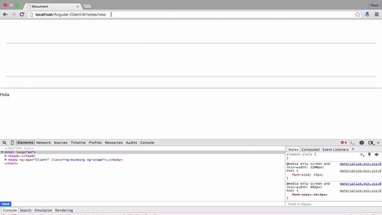Click the blue extension icon by the menu
Screen dimensions: 382x215
[367, 14]
